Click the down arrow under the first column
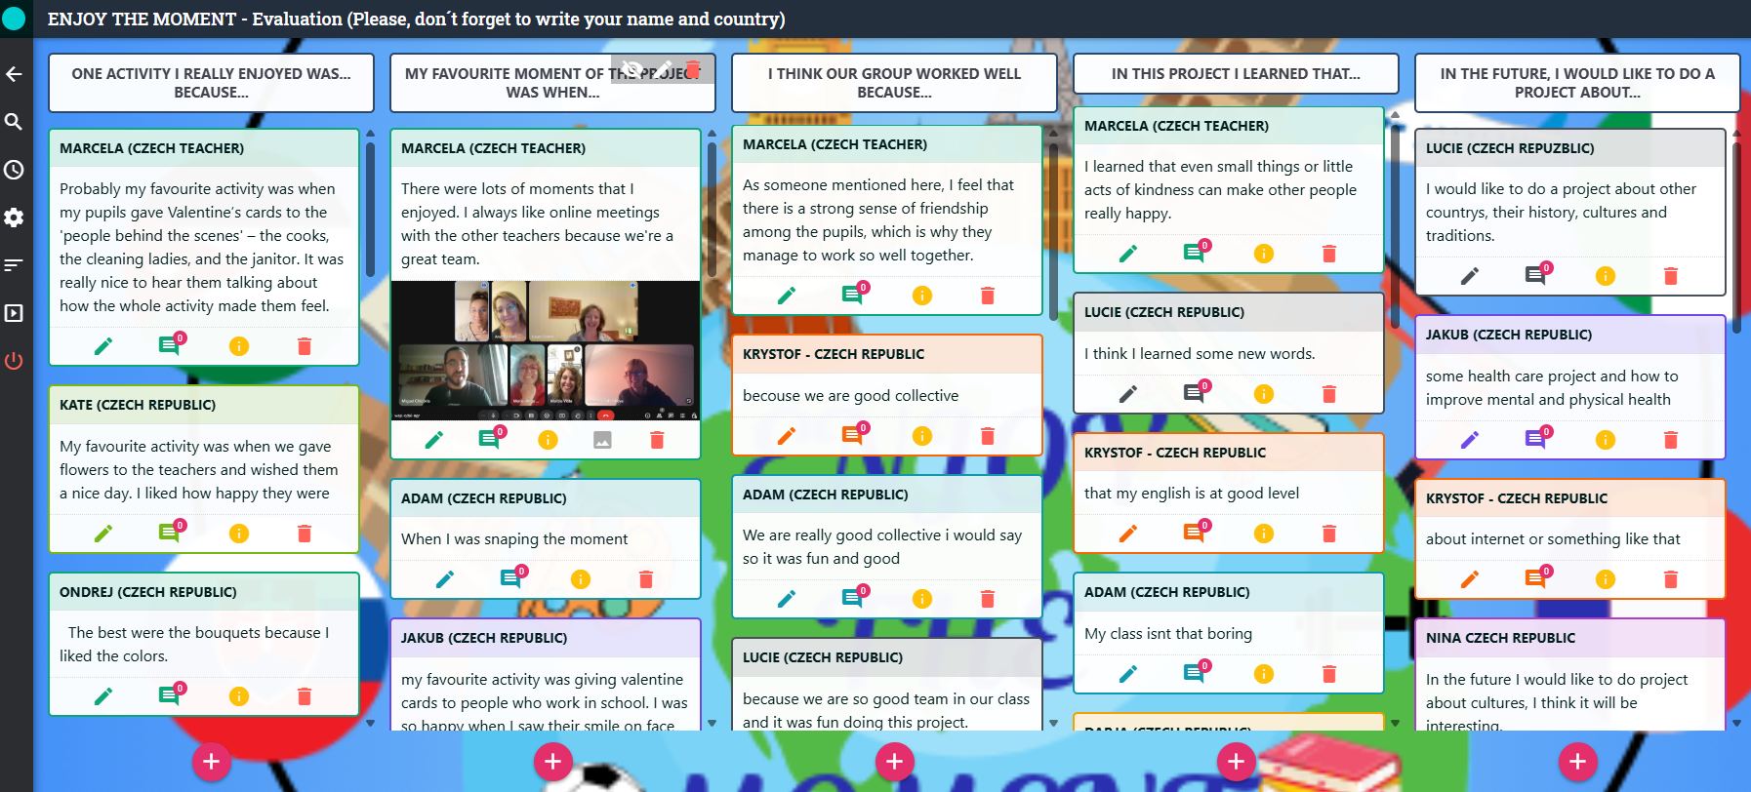This screenshot has width=1751, height=792. (x=370, y=723)
